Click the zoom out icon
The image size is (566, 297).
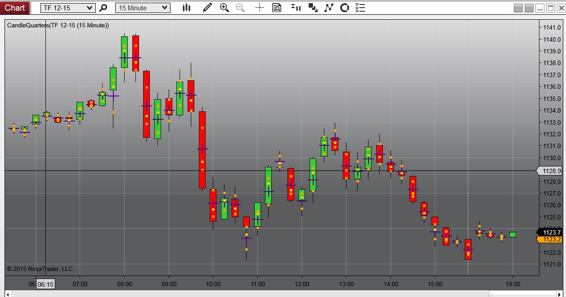pos(239,7)
